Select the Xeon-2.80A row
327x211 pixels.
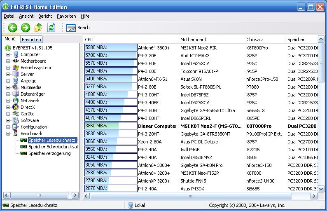pyautogui.click(x=201, y=142)
